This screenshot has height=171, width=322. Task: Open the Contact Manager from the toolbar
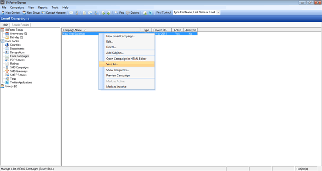click(x=54, y=13)
